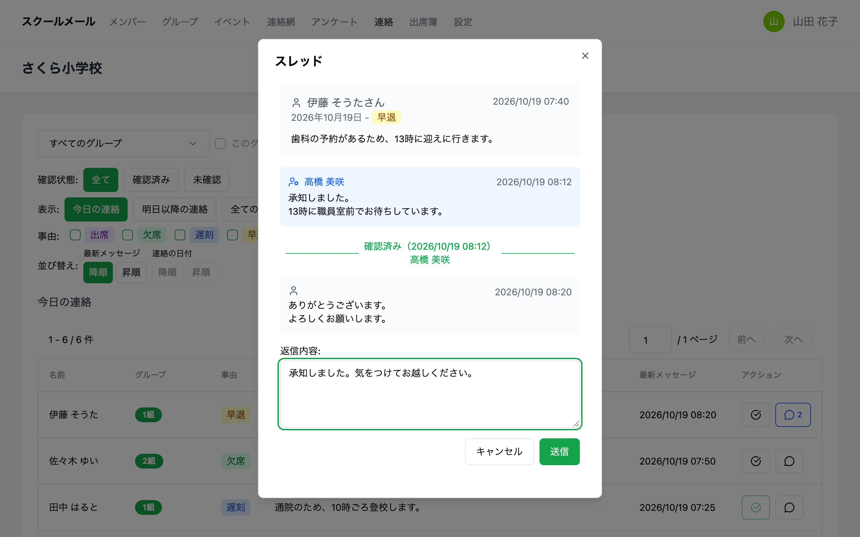The image size is (860, 537).
Task: Click the green check icon for 田中 はると
Action: click(756, 507)
